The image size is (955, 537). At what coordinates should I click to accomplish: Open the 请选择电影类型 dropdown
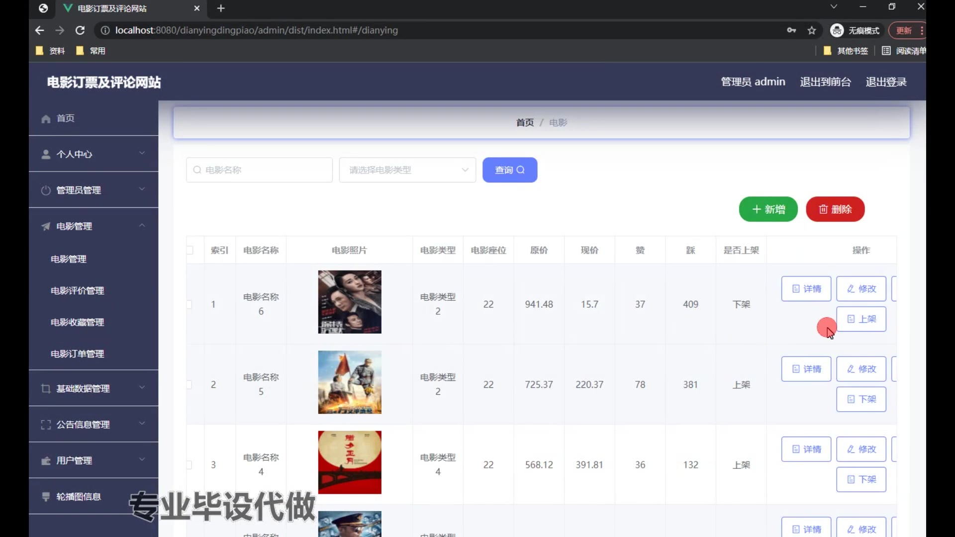click(407, 170)
